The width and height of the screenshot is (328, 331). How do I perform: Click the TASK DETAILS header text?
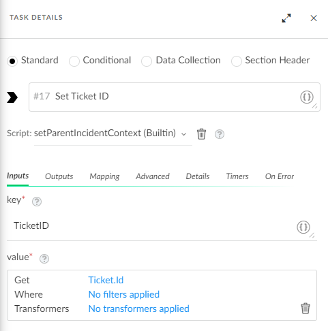(36, 18)
